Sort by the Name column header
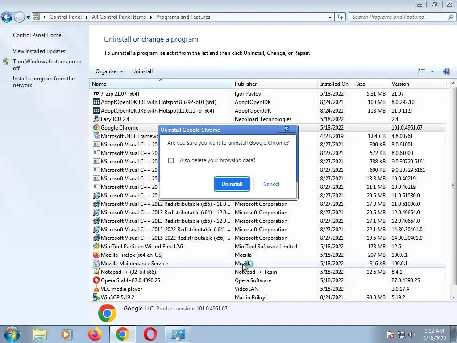The image size is (457, 343). [161, 84]
